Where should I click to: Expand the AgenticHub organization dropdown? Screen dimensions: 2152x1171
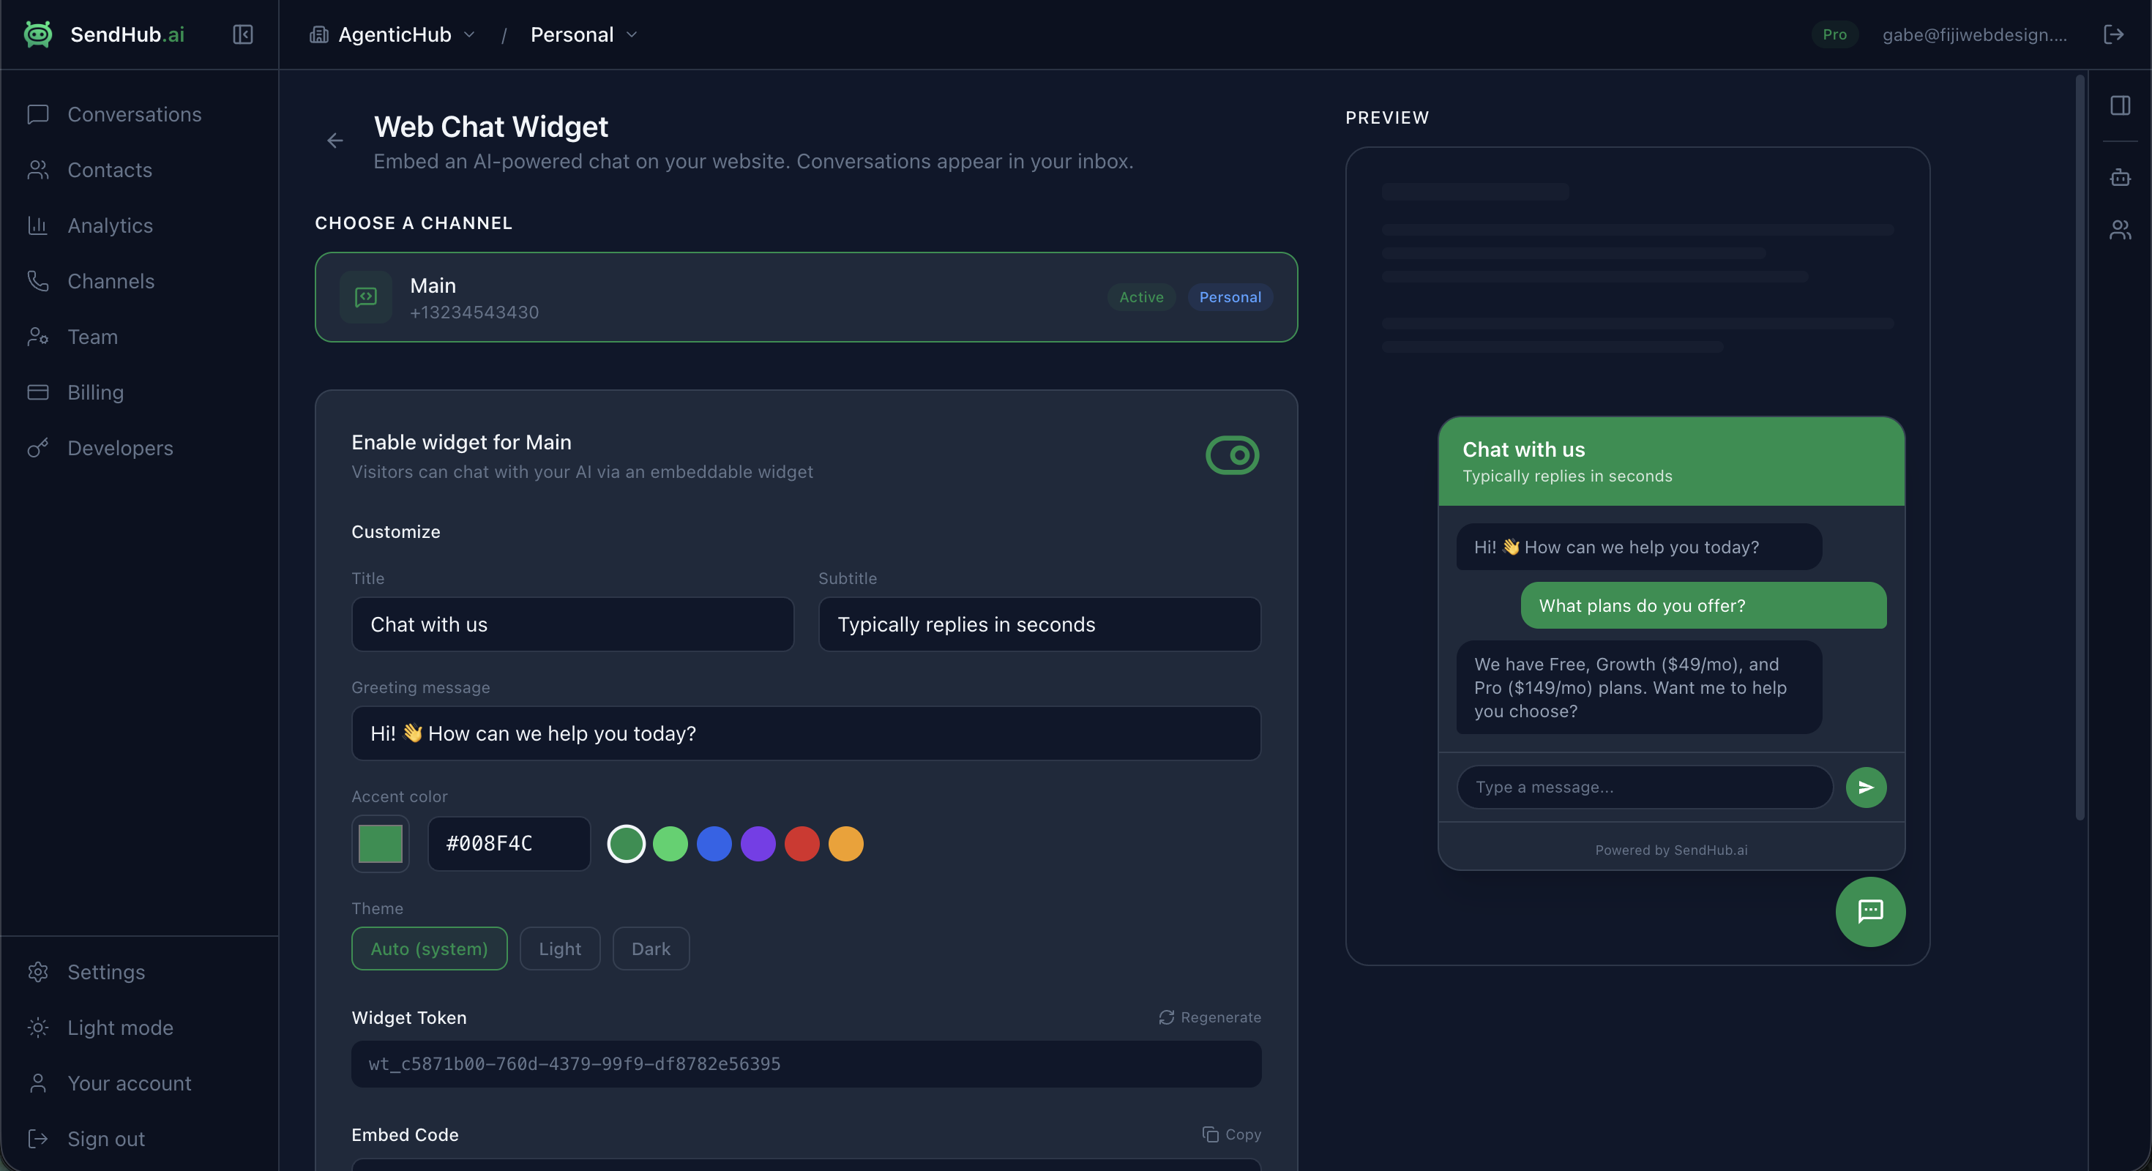pos(392,34)
